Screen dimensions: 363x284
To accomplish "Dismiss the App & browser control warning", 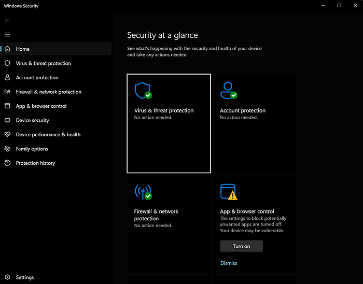I will point(229,263).
